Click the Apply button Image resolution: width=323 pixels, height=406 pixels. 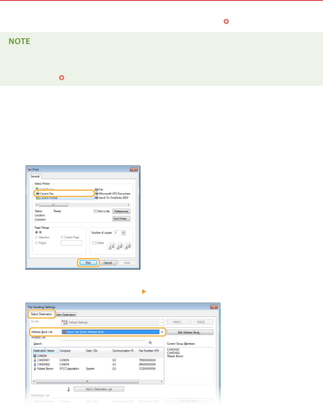pos(127,263)
